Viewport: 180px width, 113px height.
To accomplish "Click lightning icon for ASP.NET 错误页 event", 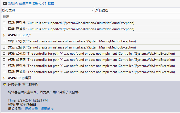I will [4, 78].
